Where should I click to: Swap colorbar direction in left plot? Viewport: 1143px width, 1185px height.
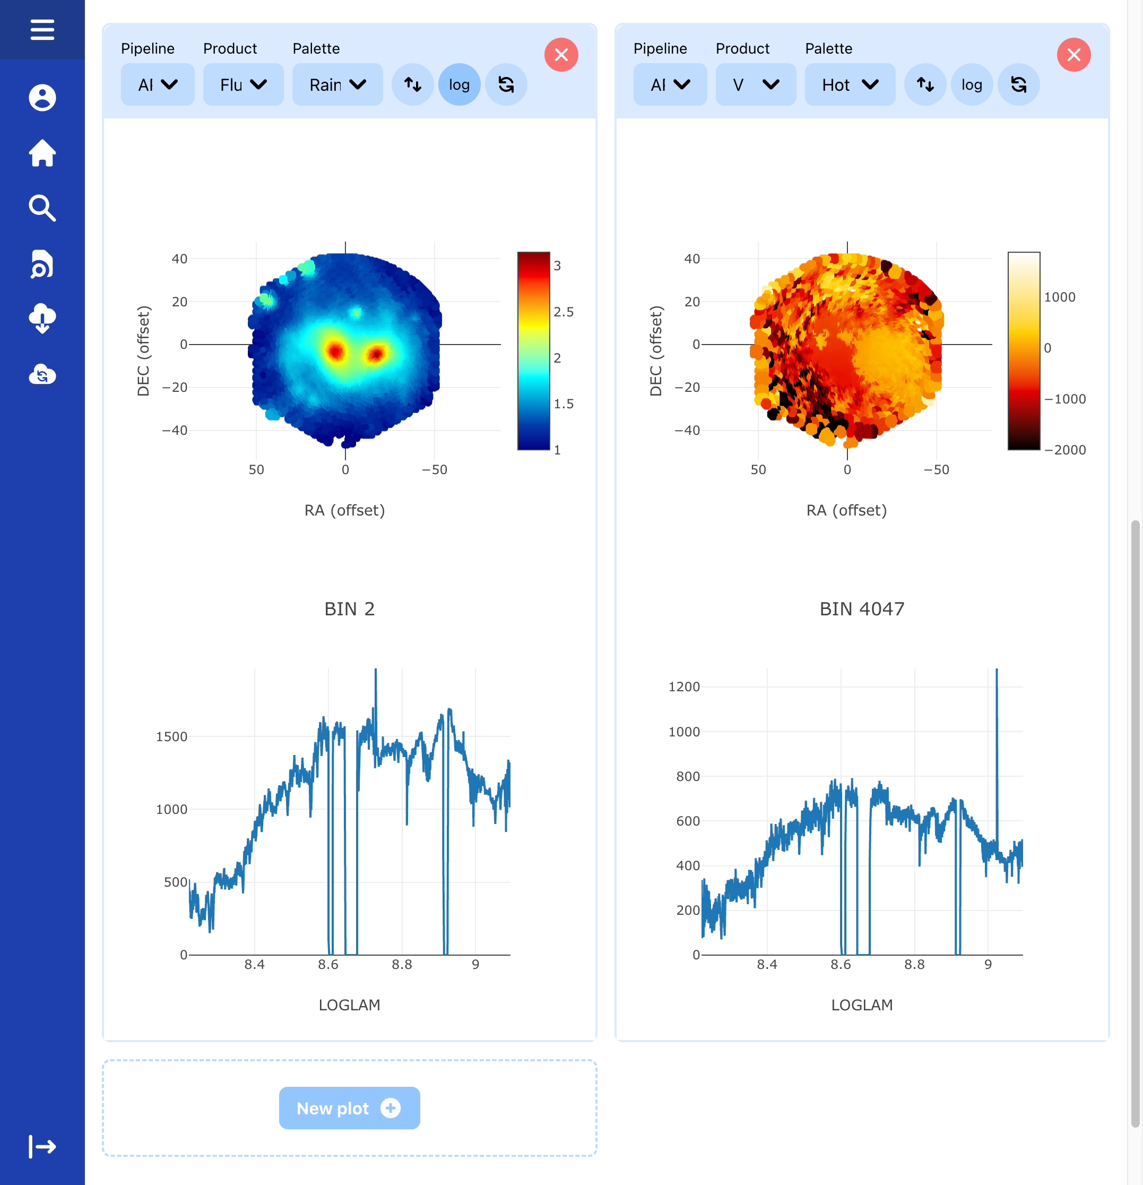(x=413, y=84)
